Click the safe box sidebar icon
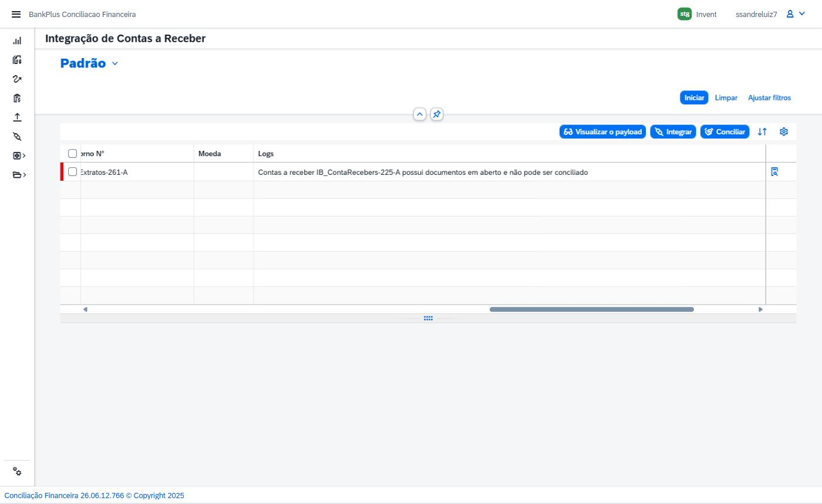 [16, 155]
